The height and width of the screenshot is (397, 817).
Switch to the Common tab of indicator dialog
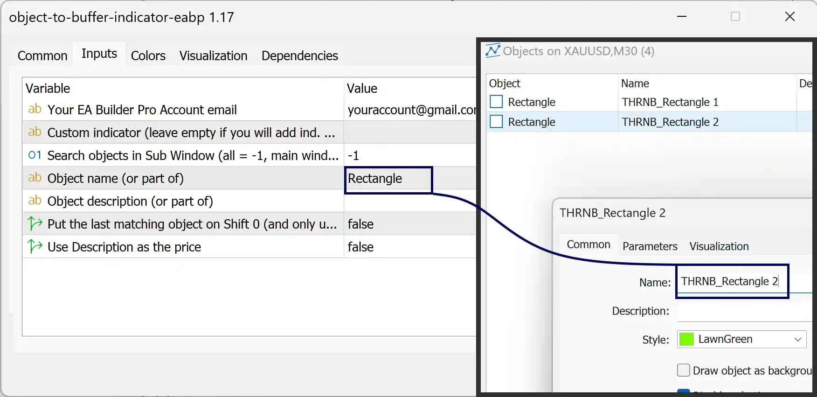[x=42, y=56]
